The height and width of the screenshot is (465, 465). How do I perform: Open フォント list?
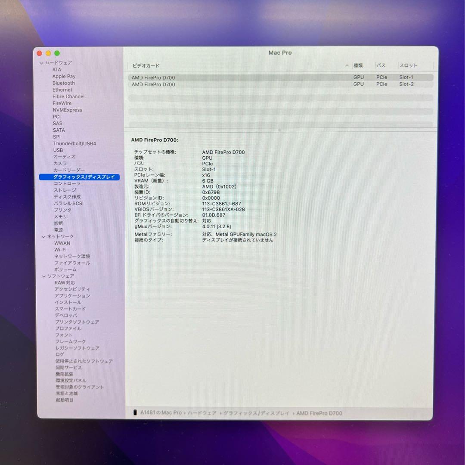click(x=64, y=335)
